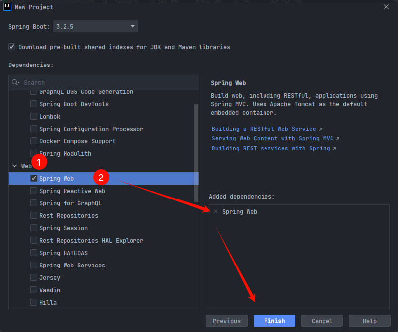
Task: Check Spring Session dependency
Action: (34, 228)
